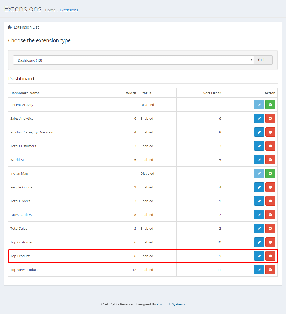Edit the Latest Orders extension
Screen dimensions: 286x314
tap(259, 215)
